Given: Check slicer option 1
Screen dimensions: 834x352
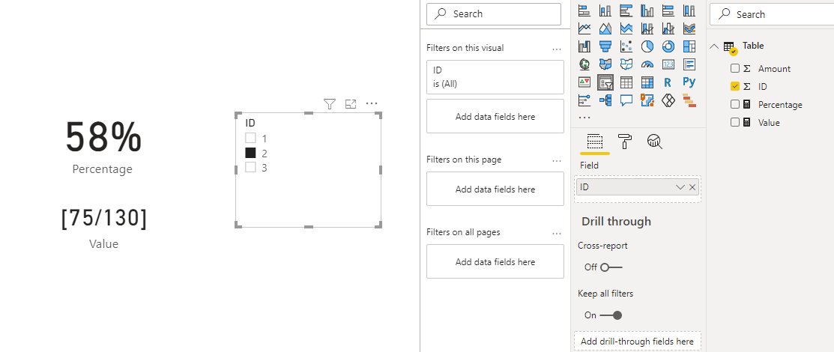Looking at the screenshot, I should click(250, 139).
